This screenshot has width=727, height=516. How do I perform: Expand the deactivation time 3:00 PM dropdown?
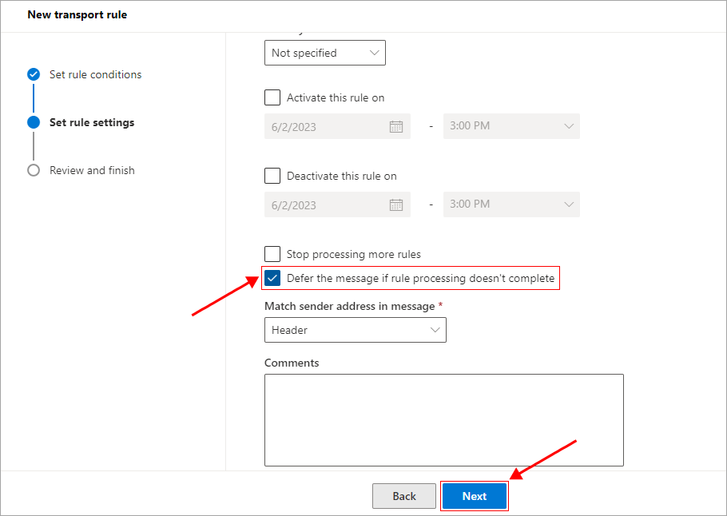[510, 204]
